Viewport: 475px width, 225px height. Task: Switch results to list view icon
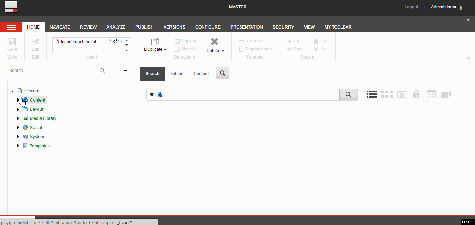[x=372, y=94]
